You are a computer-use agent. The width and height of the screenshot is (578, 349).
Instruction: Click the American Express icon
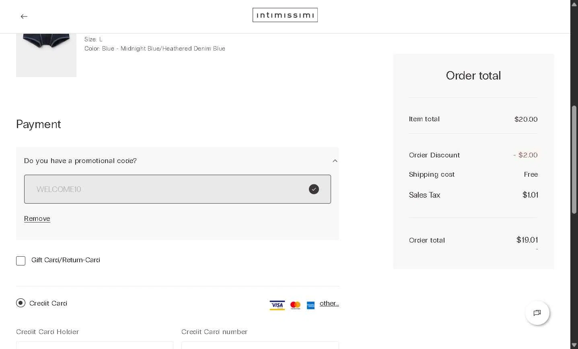pos(311,305)
